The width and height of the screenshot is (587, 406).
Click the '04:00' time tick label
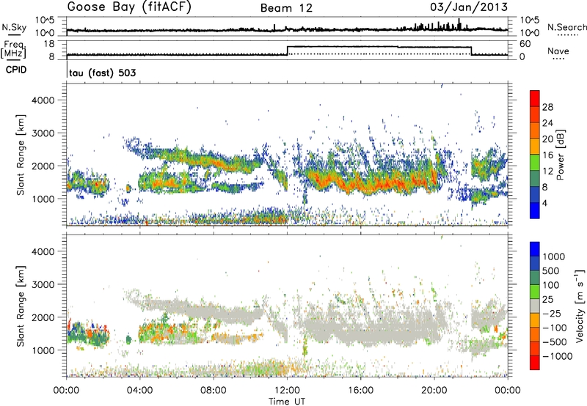(140, 391)
